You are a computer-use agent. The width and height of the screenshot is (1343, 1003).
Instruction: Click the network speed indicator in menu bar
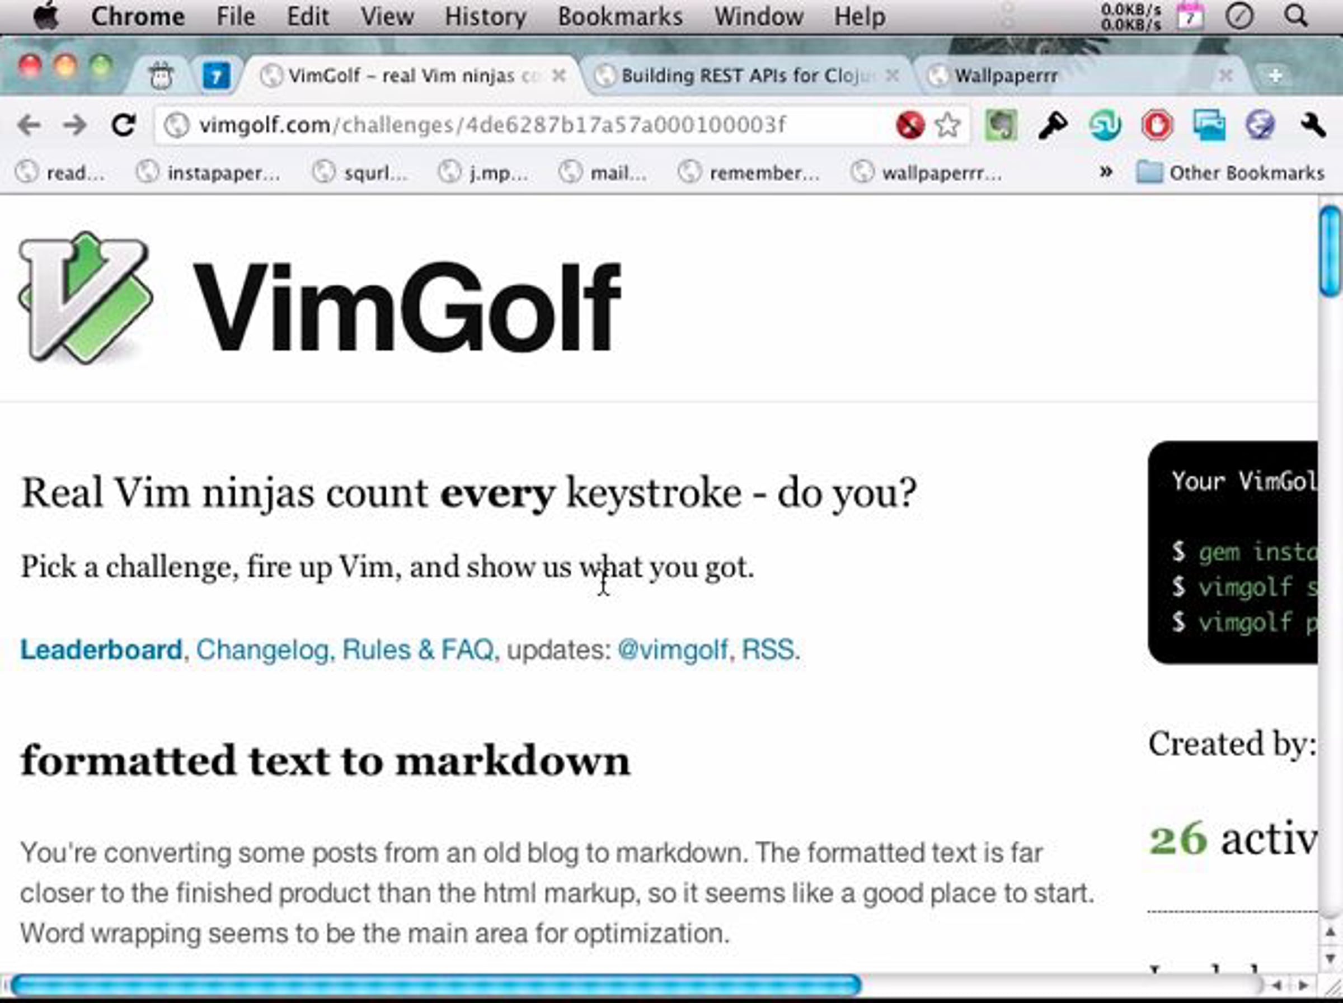click(1131, 16)
